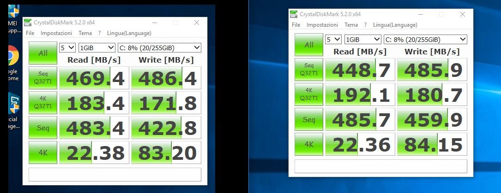Run Seq Q32T1 test in right window
The height and width of the screenshot is (193, 501).
click(308, 70)
